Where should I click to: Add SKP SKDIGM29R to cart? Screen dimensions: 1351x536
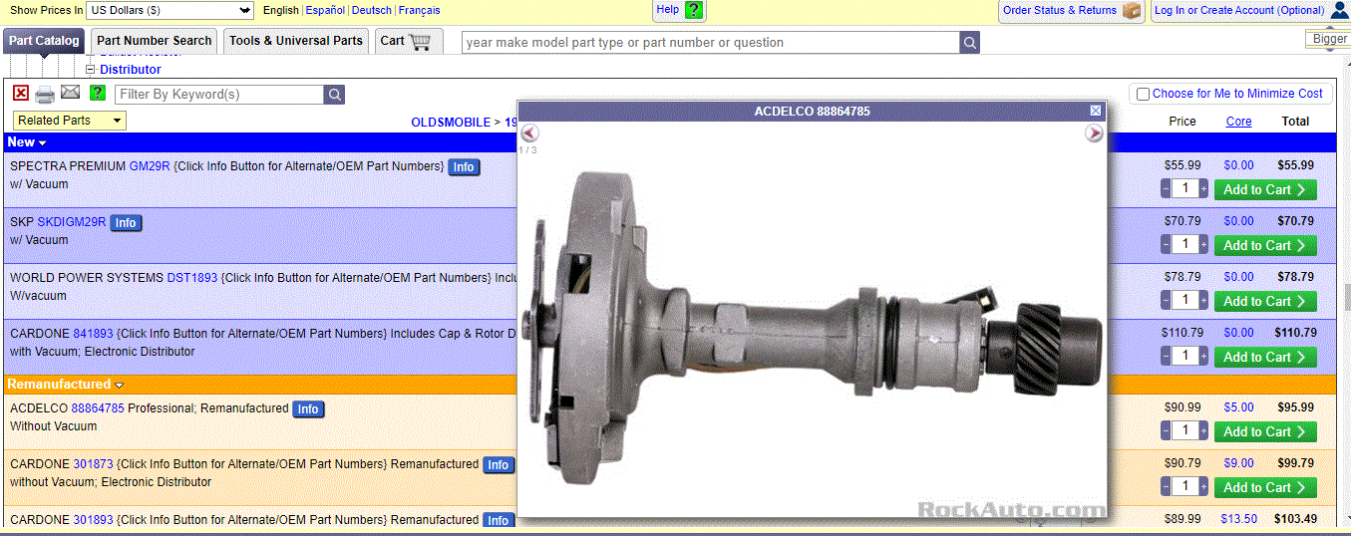[x=1265, y=245]
